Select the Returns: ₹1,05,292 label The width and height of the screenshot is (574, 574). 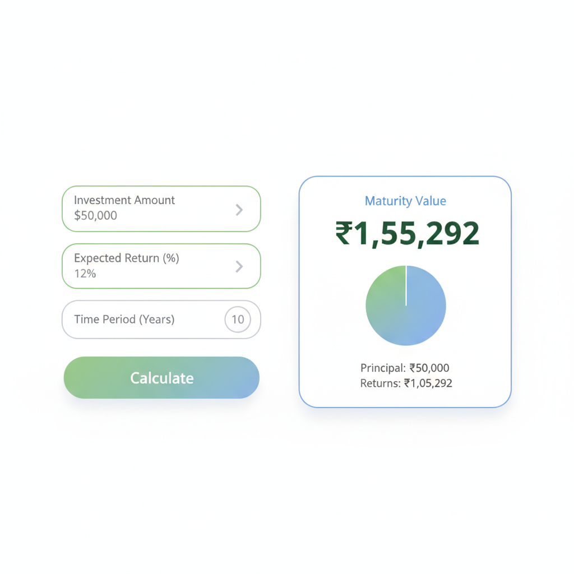tap(405, 383)
